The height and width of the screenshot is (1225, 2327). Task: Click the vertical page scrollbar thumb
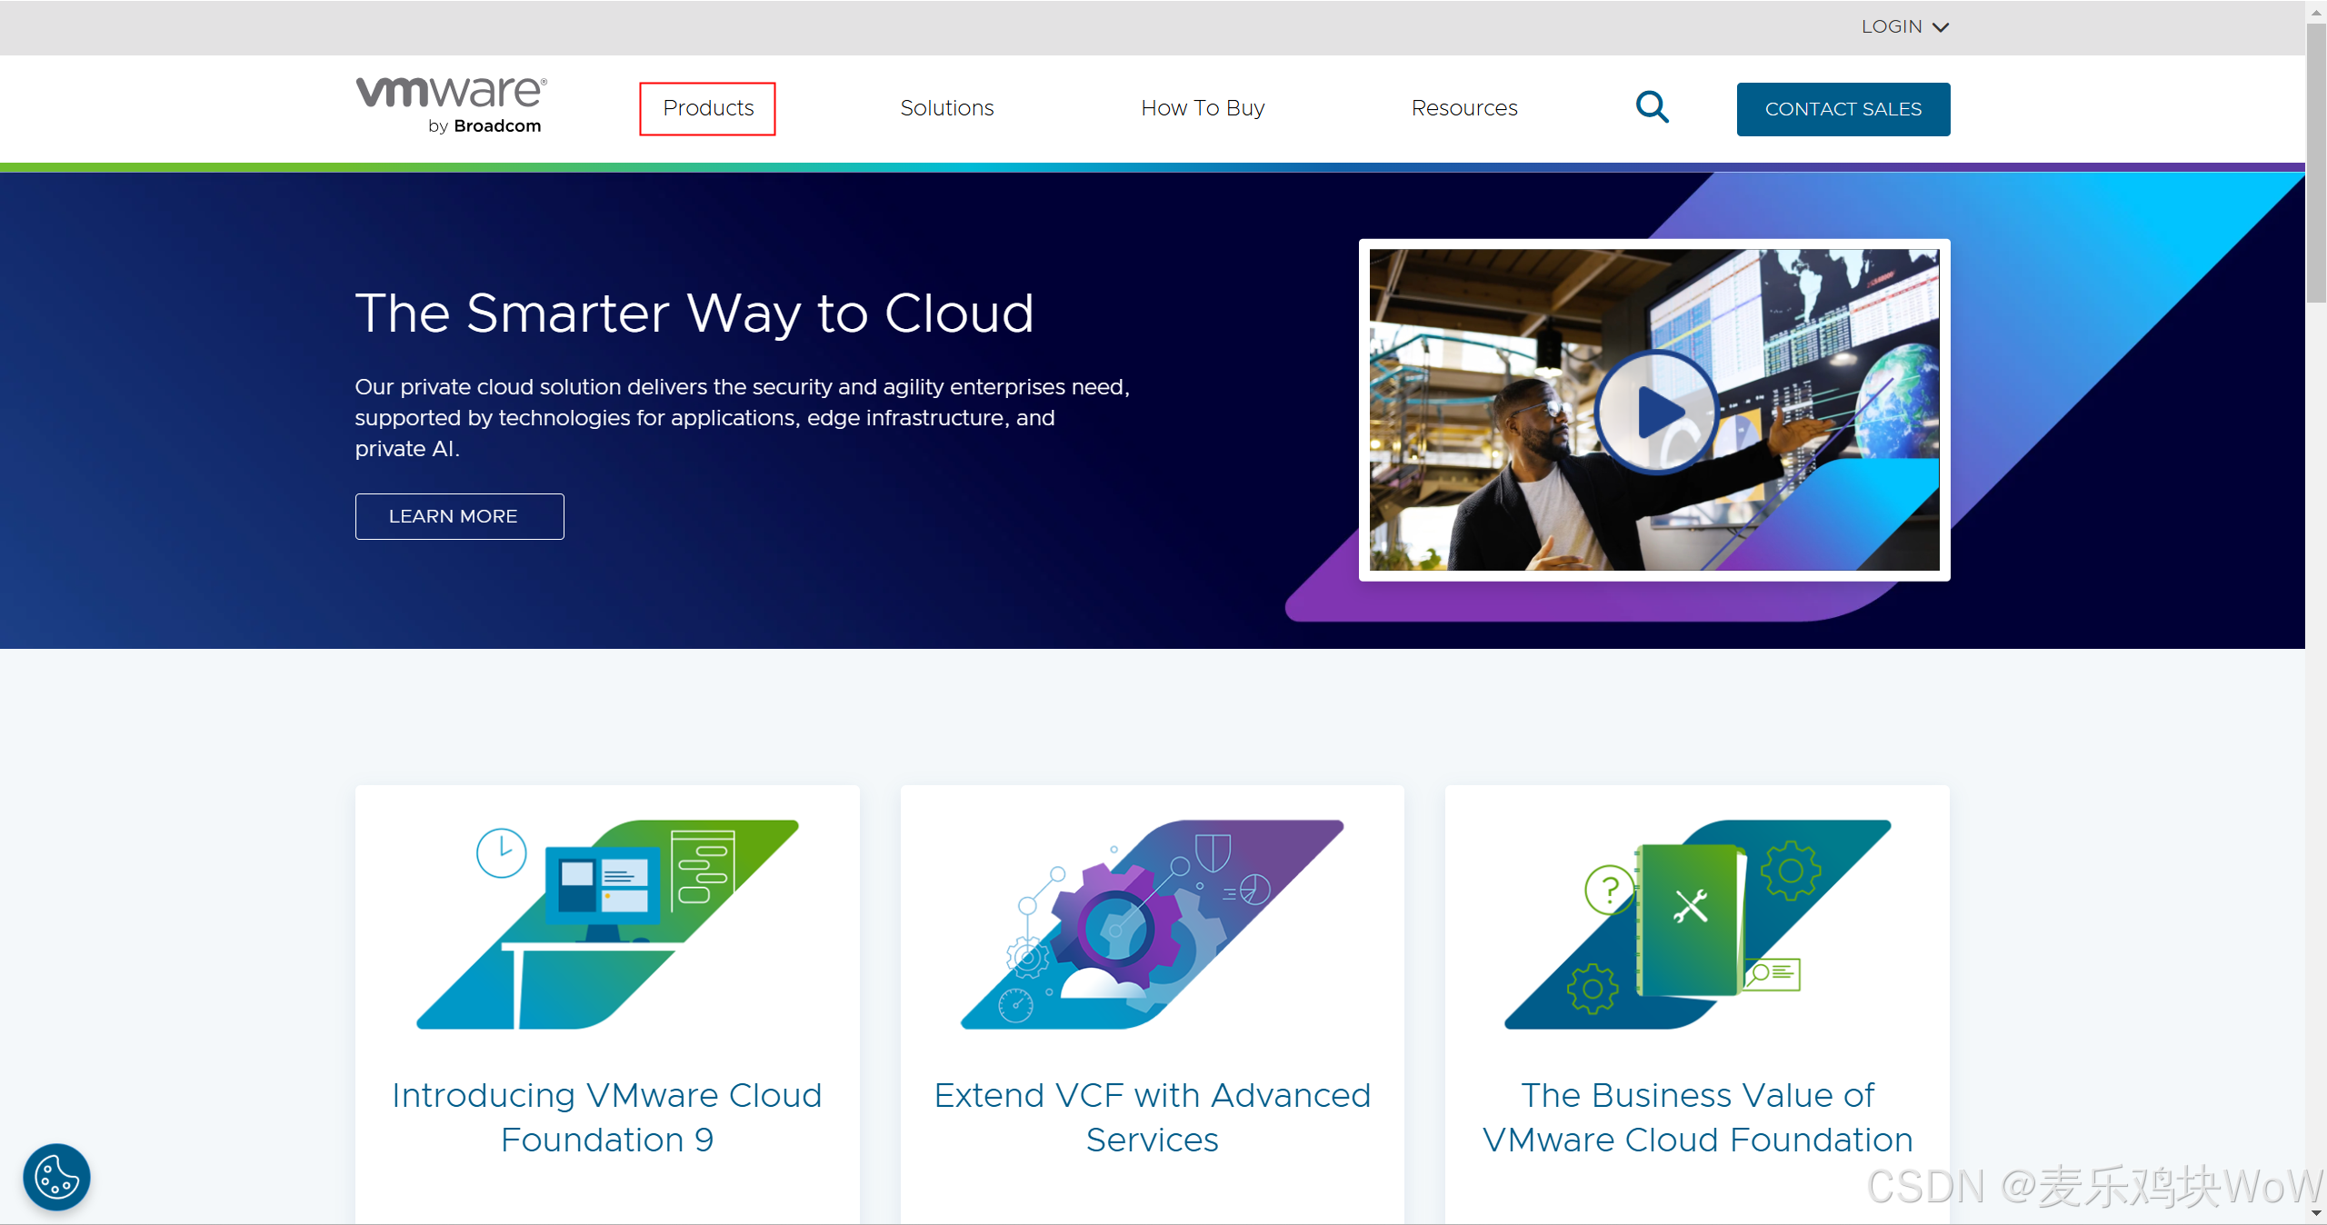[2316, 164]
